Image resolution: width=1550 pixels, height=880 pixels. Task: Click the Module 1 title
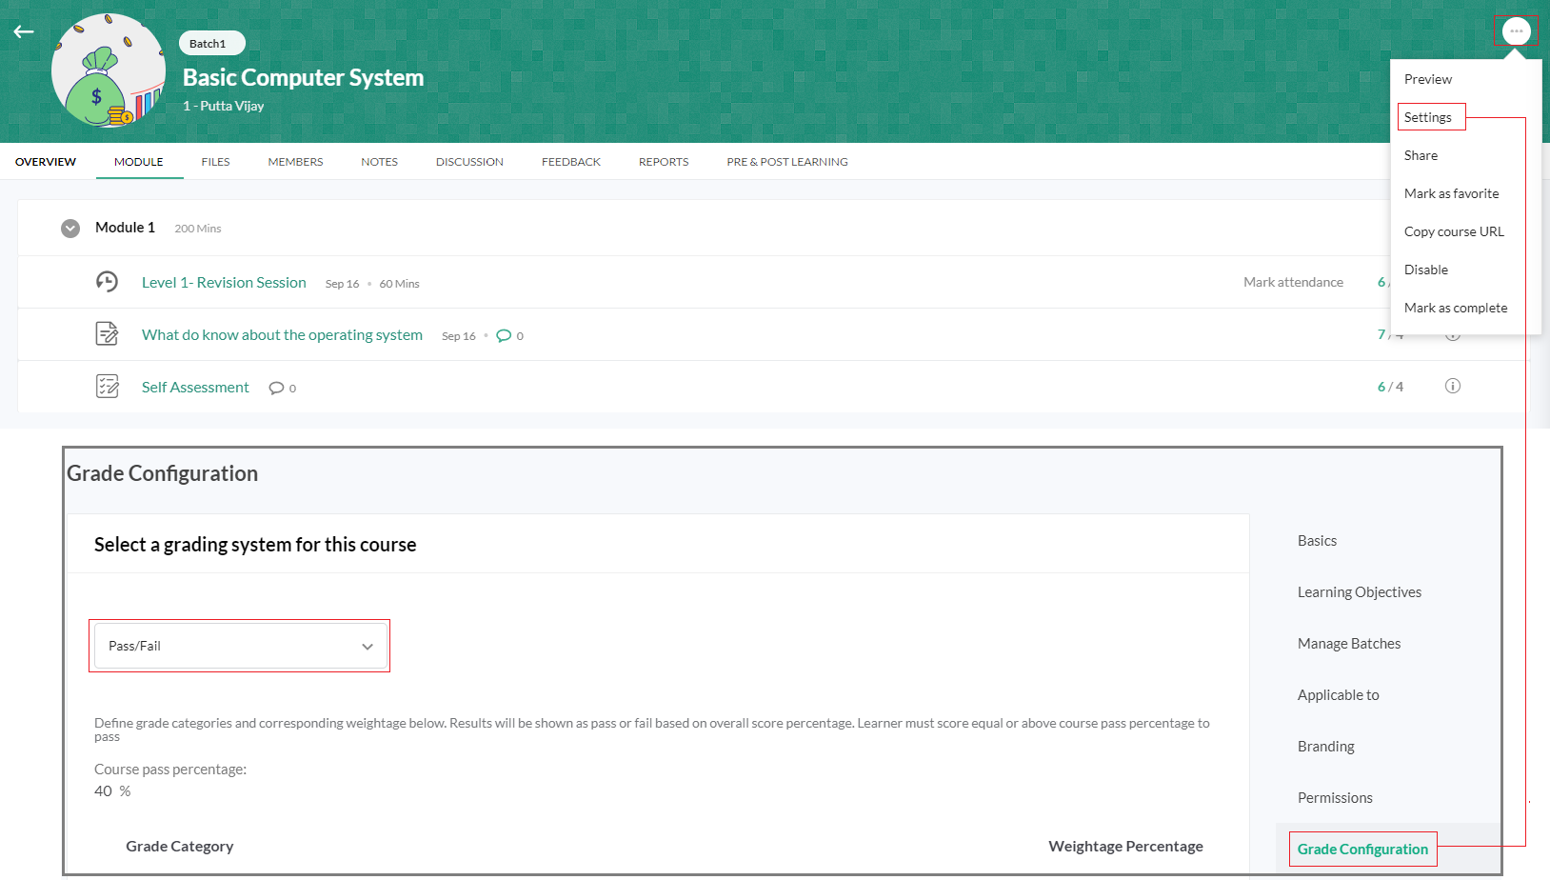[x=125, y=228]
